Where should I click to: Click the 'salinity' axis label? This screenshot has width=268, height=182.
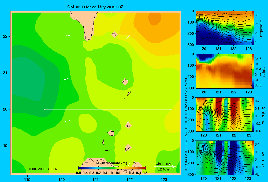(264, 72)
